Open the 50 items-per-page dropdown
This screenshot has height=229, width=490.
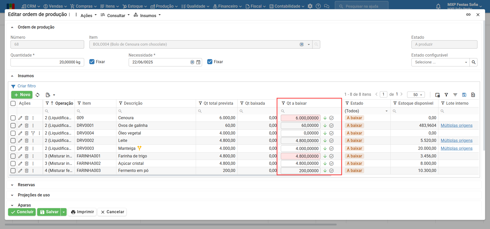(416, 95)
